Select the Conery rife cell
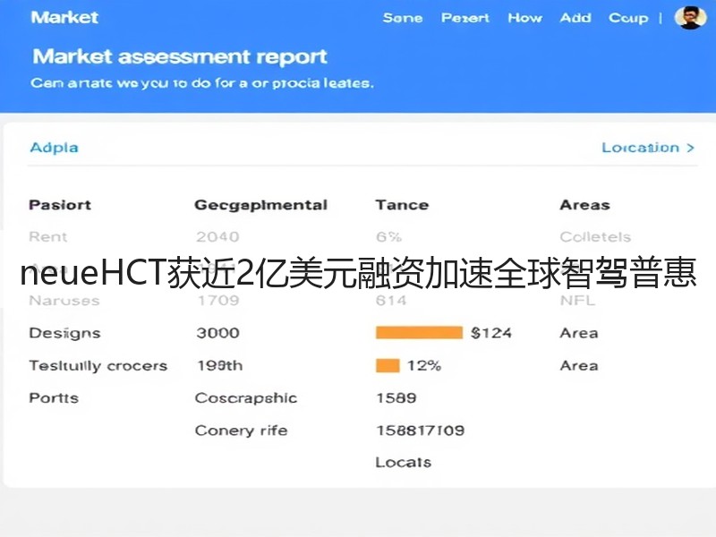716x537 pixels. (x=241, y=430)
